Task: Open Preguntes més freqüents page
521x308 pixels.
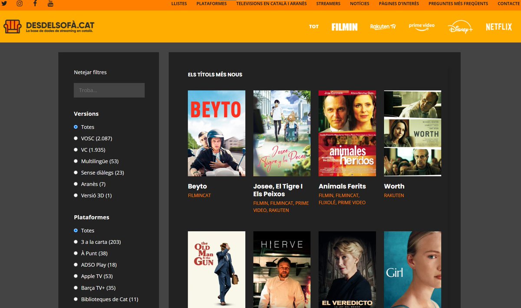Action: click(x=458, y=3)
